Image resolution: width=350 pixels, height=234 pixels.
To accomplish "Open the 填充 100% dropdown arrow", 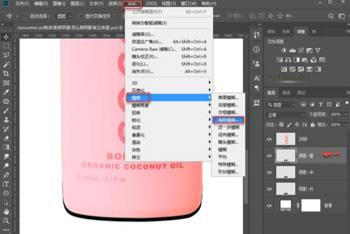I will click(x=345, y=125).
